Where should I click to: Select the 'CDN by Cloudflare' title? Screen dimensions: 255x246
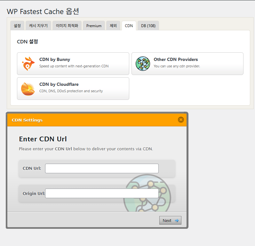(59, 84)
